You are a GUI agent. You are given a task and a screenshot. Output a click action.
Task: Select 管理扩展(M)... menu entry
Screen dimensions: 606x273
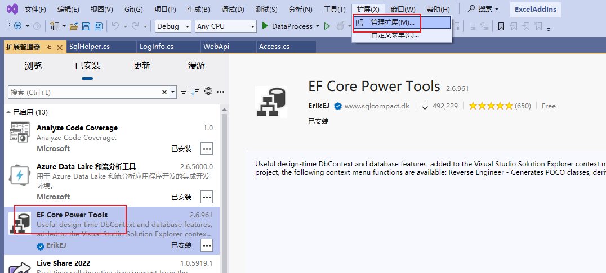[x=402, y=22]
